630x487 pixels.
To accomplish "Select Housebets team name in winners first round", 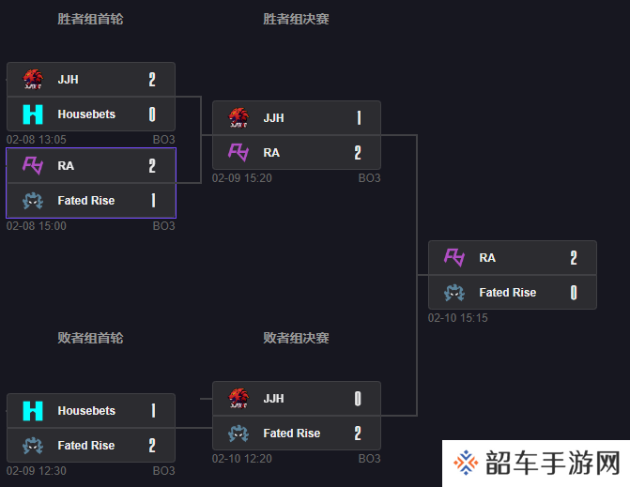I will pos(86,114).
